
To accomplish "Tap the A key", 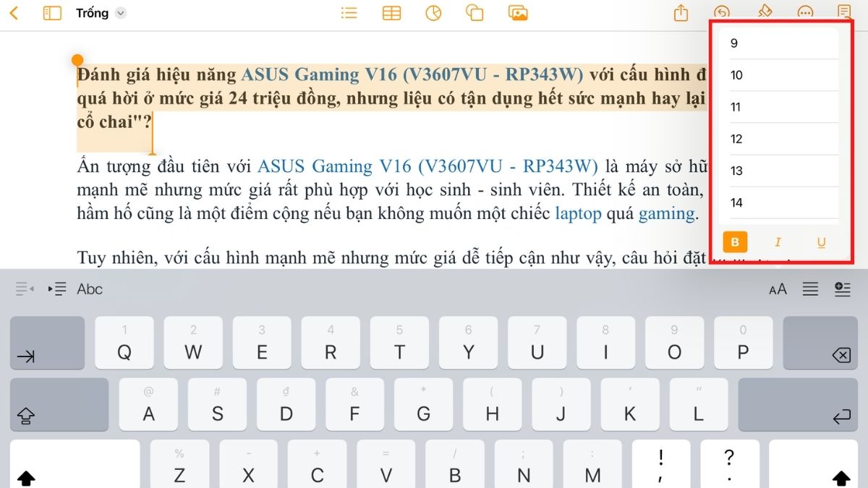I will click(148, 405).
